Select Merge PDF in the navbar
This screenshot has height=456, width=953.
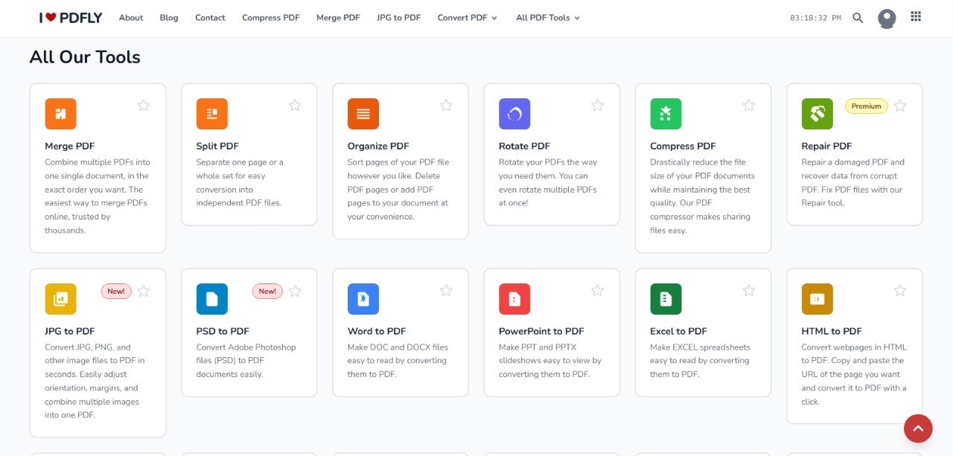click(338, 18)
